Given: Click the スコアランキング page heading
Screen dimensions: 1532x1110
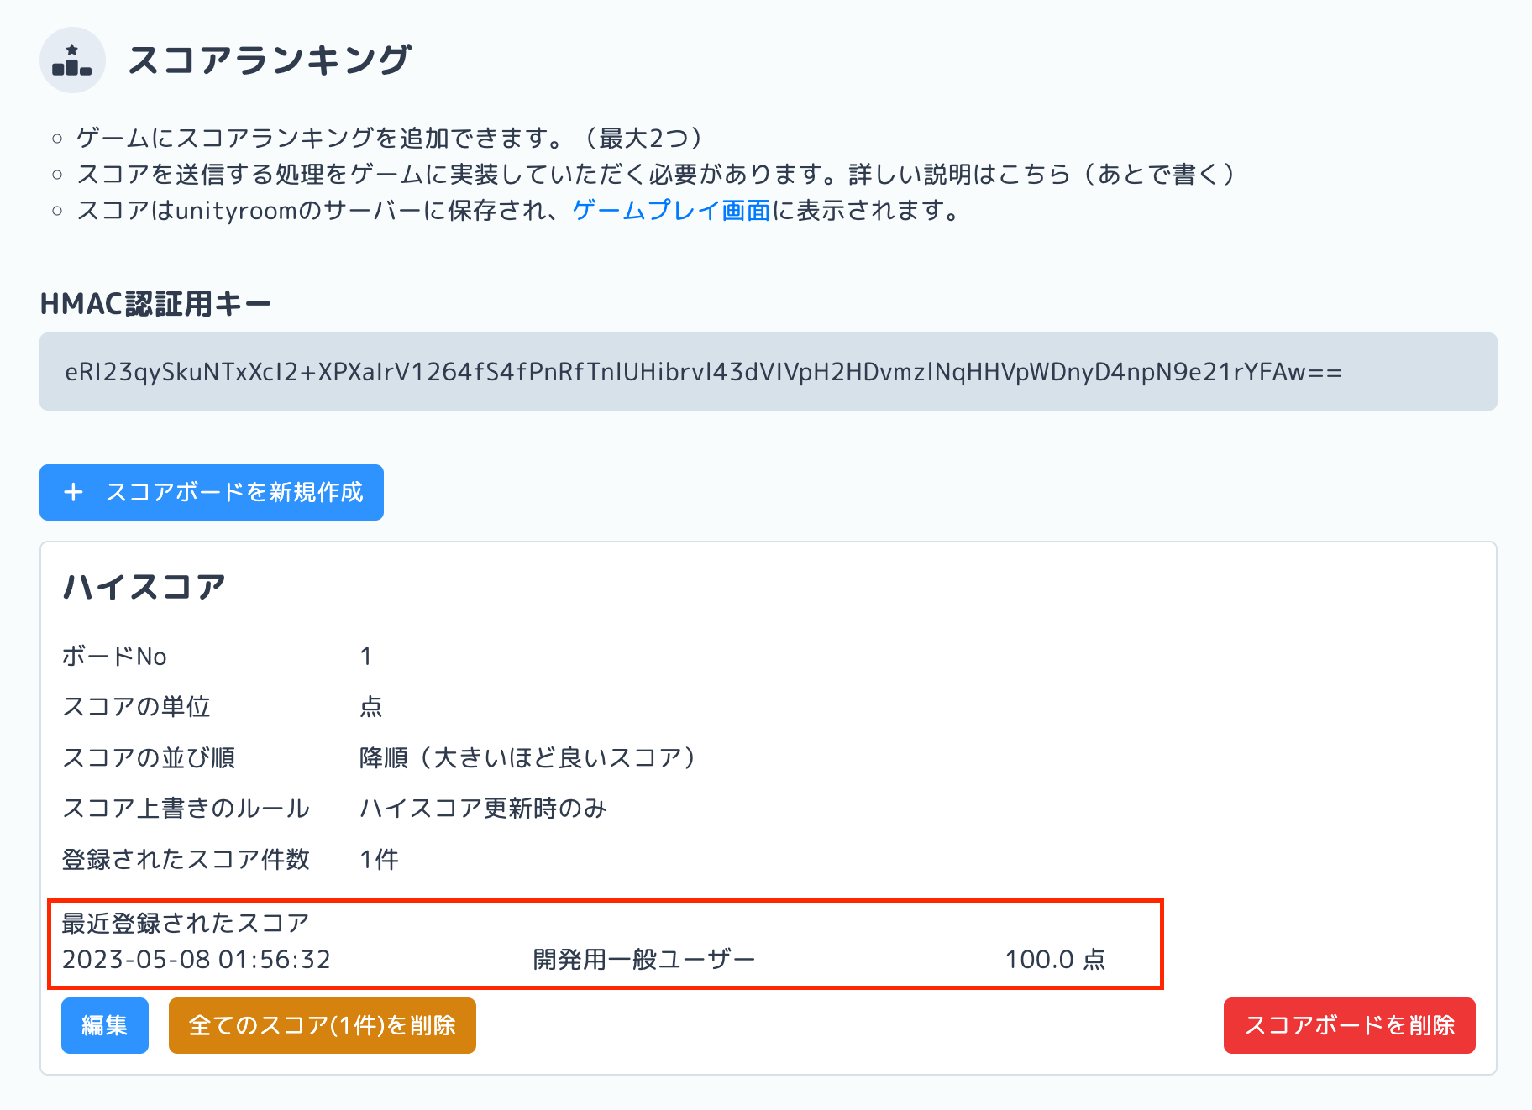Looking at the screenshot, I should click(x=270, y=59).
